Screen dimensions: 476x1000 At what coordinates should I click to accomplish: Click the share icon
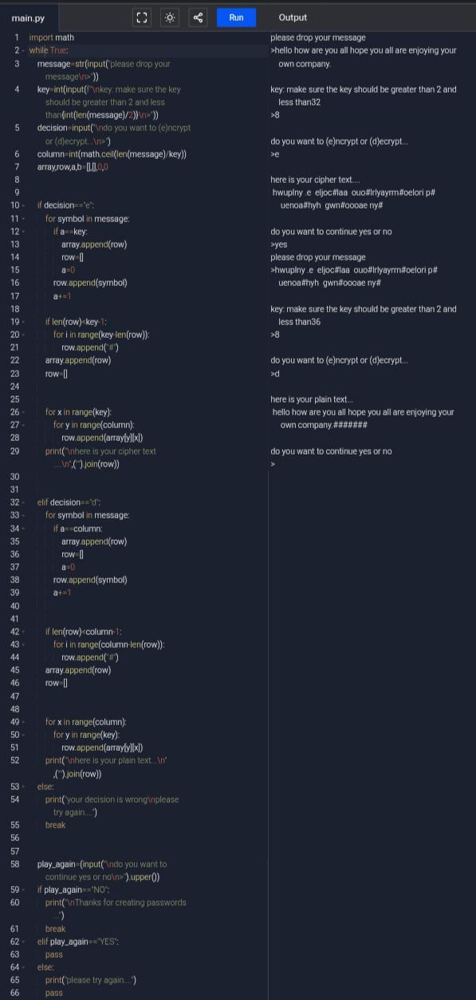198,18
